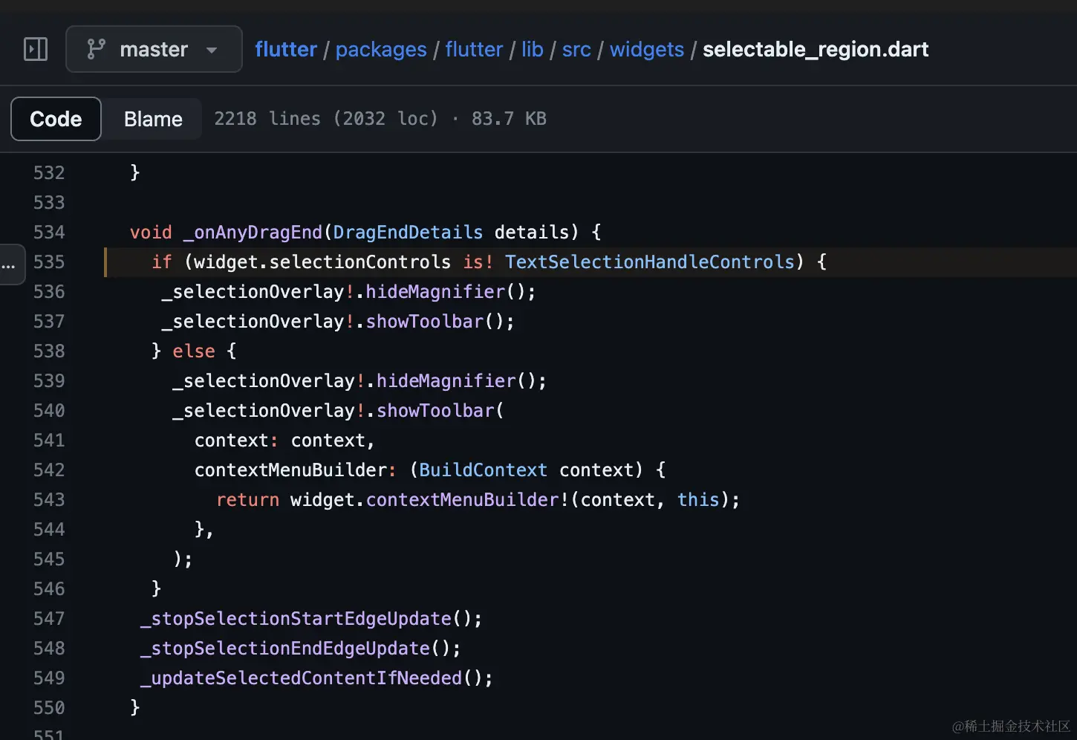Switch to the Code tab
Viewport: 1077px width, 740px height.
(56, 119)
